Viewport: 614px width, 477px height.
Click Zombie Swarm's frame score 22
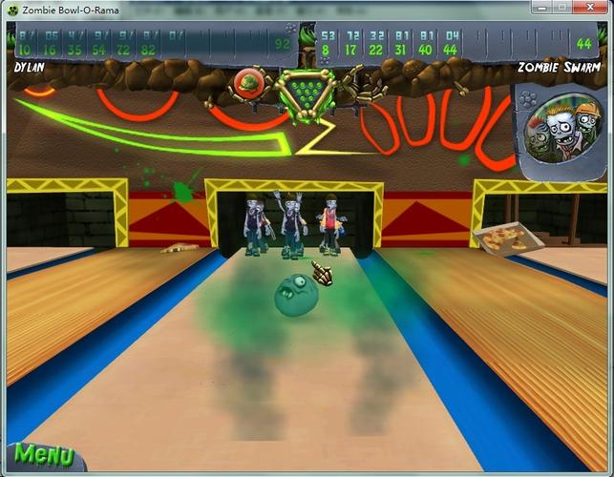pyautogui.click(x=375, y=51)
